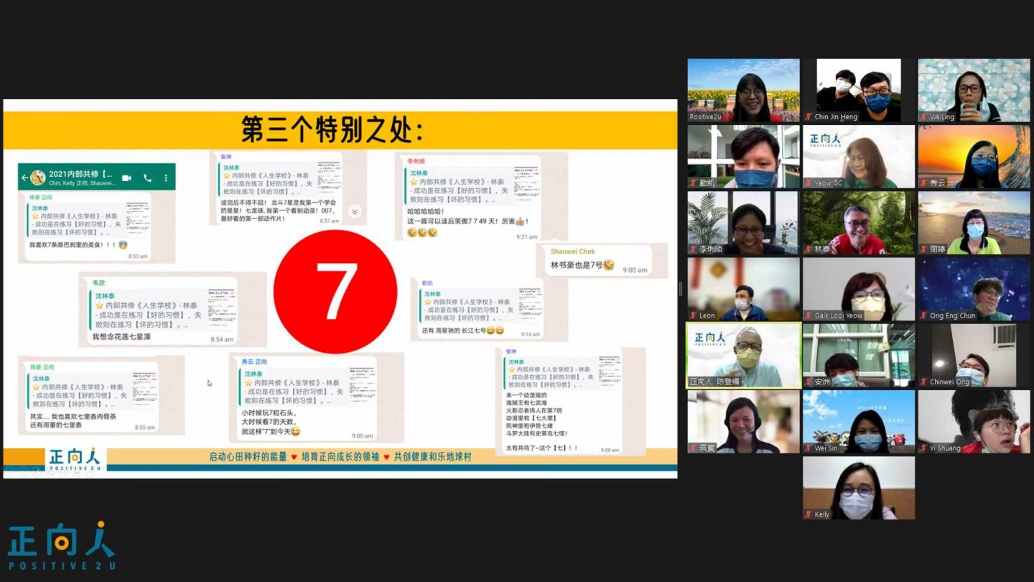The image size is (1034, 582).
Task: Select the Positive2u video tile
Action: tap(743, 91)
